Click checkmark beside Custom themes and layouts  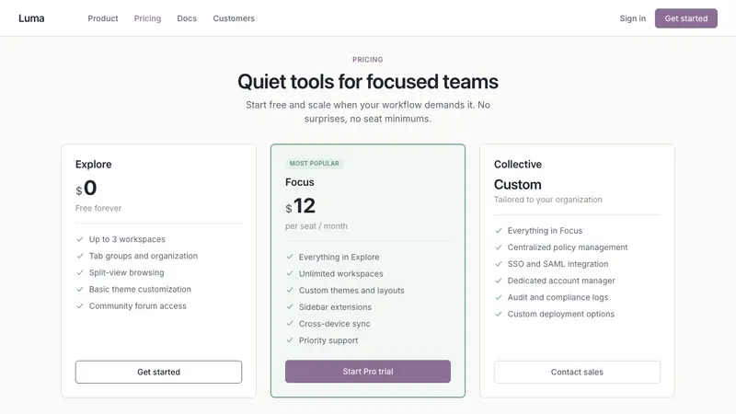[290, 290]
